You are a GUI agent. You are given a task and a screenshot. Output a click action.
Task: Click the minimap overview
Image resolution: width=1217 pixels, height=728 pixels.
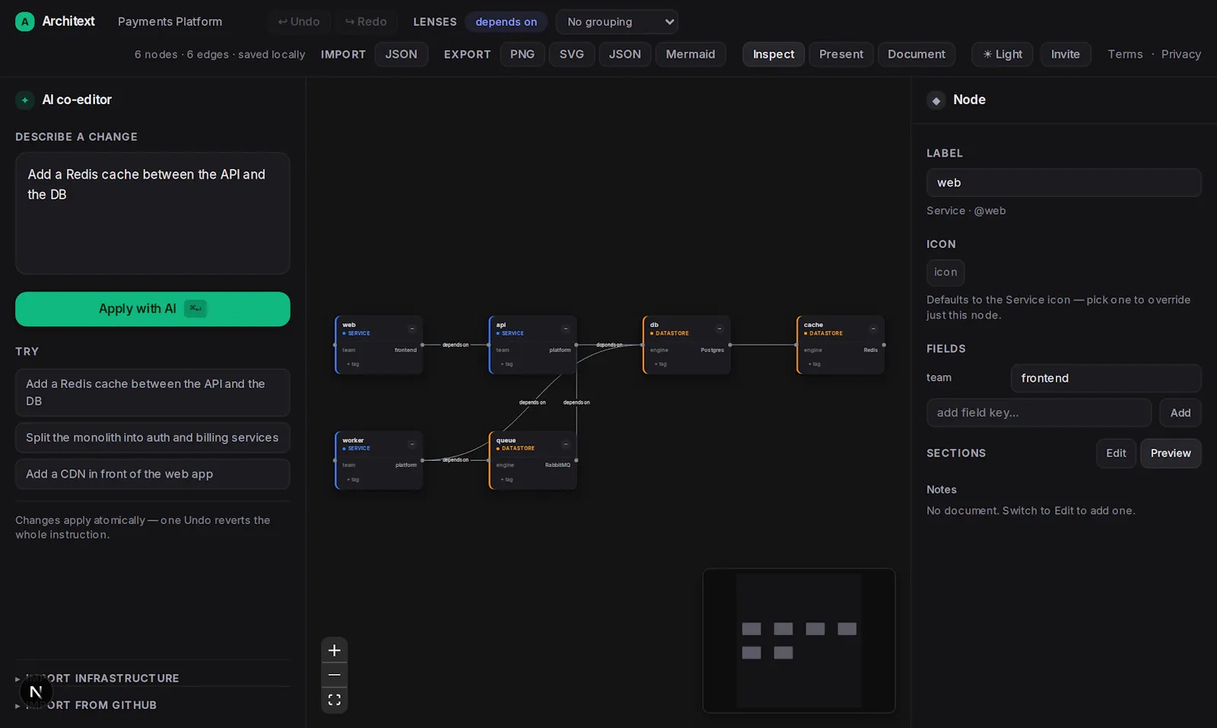point(799,641)
